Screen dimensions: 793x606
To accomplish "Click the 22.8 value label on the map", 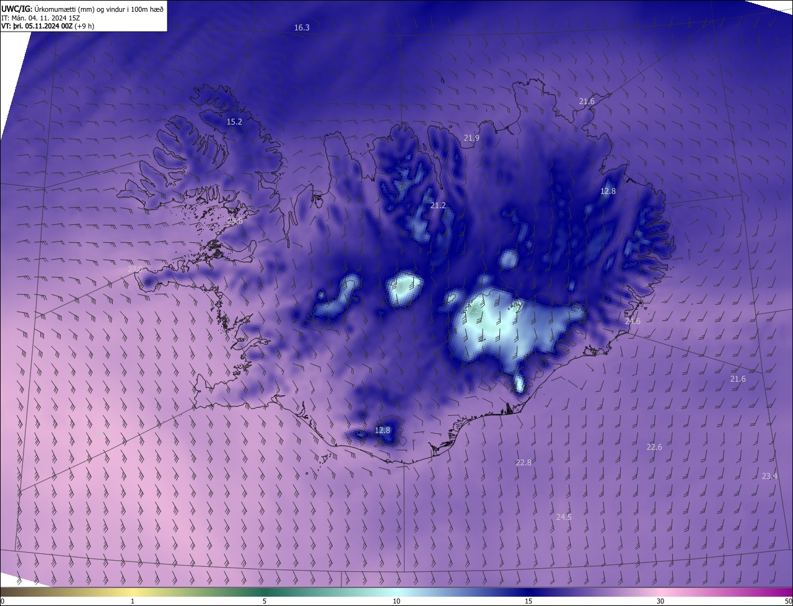I will (524, 462).
